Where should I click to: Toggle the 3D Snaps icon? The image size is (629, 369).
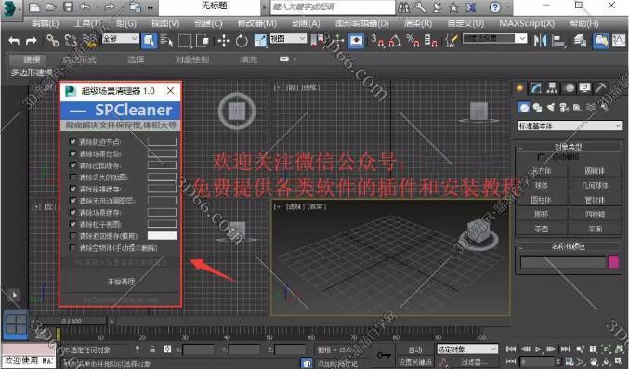pos(377,41)
